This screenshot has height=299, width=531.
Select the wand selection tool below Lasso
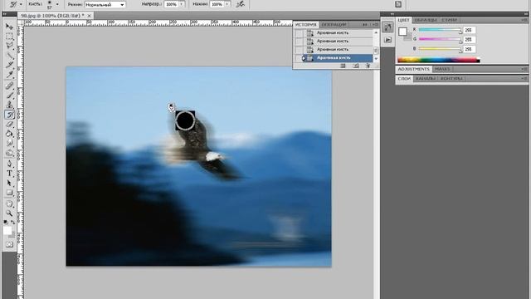click(x=9, y=56)
